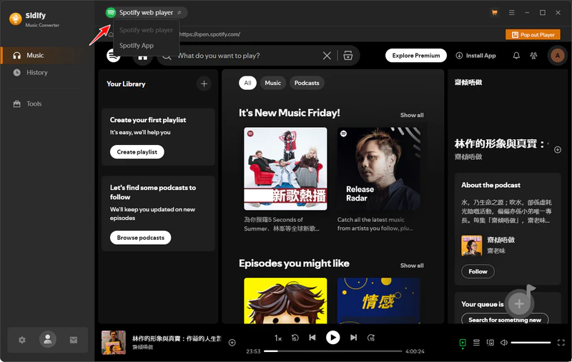
Task: Open the notifications bell
Action: [x=516, y=56]
